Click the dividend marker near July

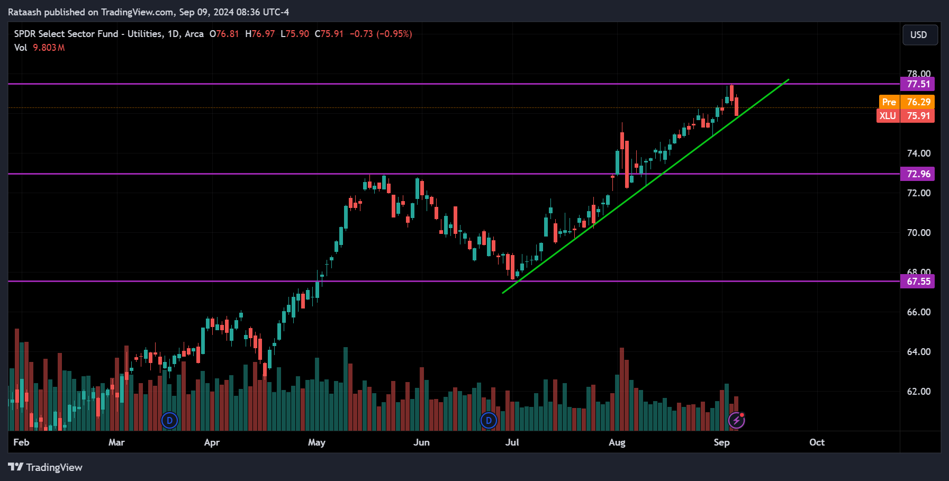[x=489, y=421]
